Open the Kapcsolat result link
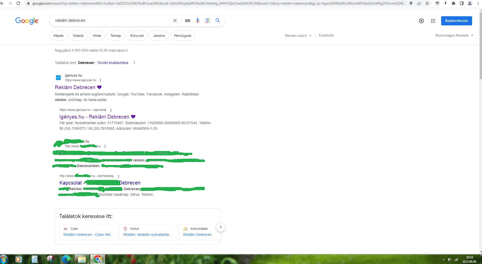The height and width of the screenshot is (264, 482). (100, 183)
